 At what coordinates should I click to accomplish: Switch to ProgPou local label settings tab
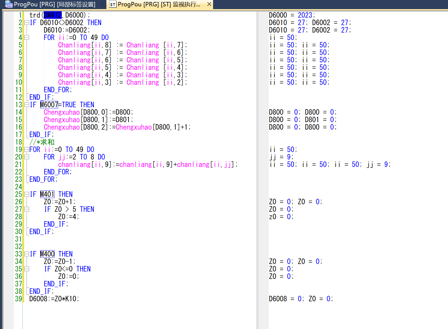click(54, 4)
